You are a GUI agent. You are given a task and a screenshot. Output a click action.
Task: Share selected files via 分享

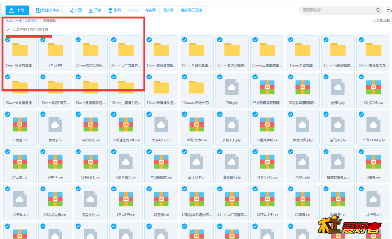(75, 10)
